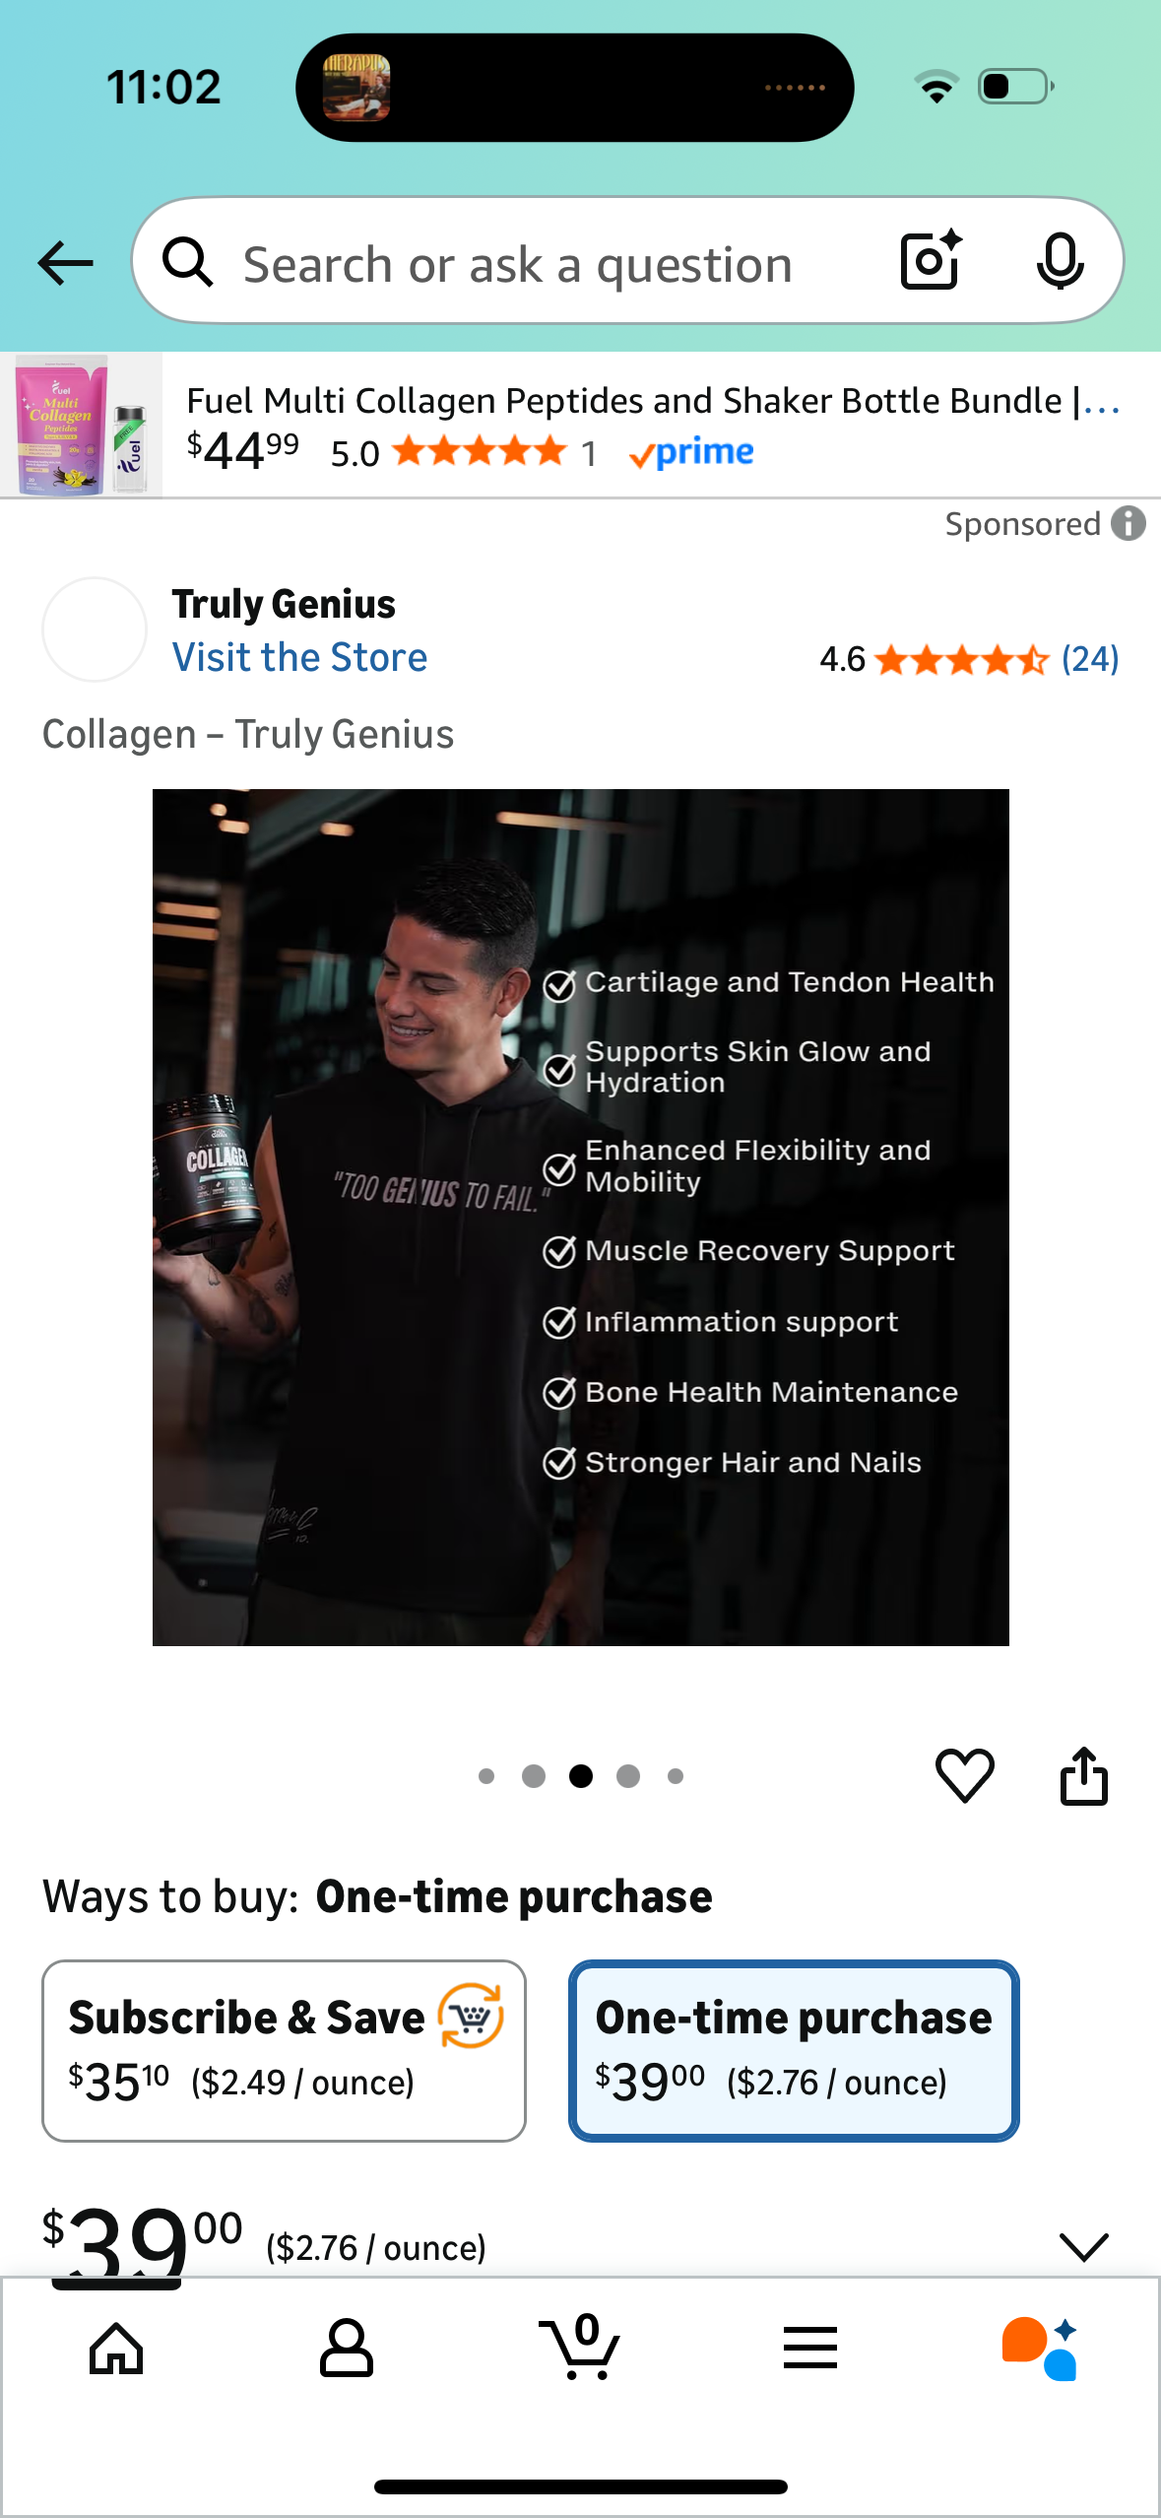Viewport: 1161px width, 2518px height.
Task: Tap the share icon below image
Action: click(x=1083, y=1775)
